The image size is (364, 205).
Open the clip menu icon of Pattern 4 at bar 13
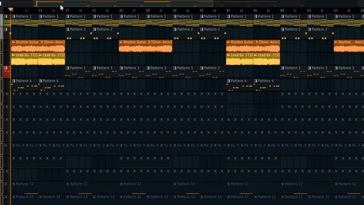click(40, 81)
